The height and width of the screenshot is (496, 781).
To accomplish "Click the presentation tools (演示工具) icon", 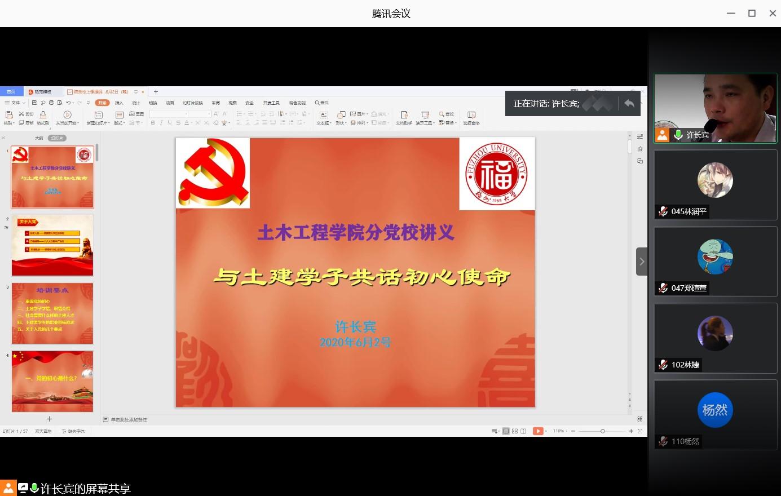I will click(x=425, y=115).
